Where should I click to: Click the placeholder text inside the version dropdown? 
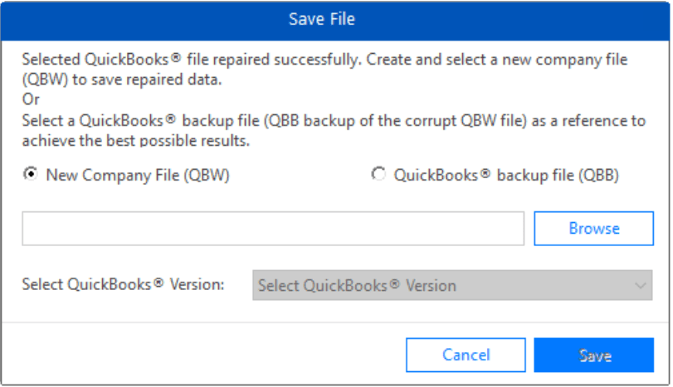click(357, 285)
